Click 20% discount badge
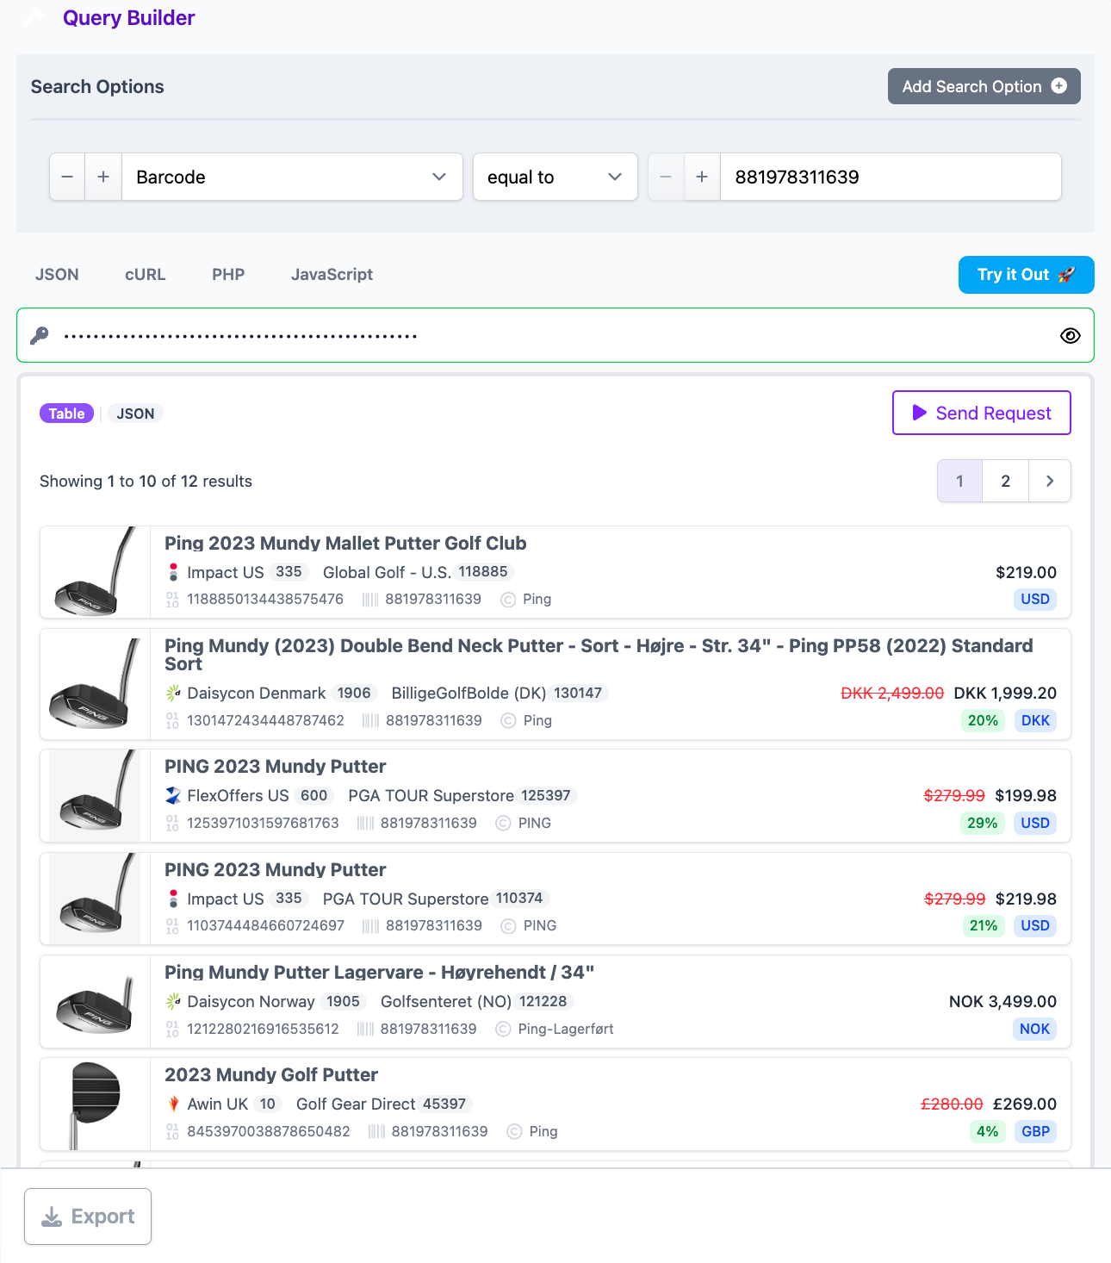This screenshot has width=1111, height=1263. pyautogui.click(x=983, y=720)
